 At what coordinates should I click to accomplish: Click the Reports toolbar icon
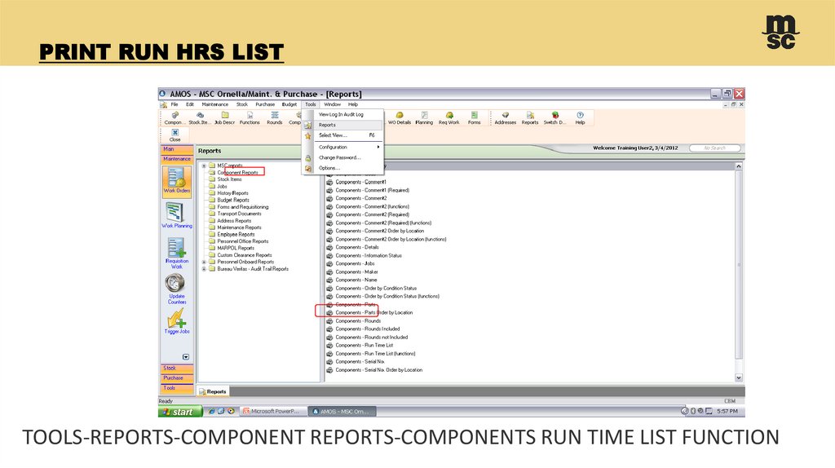530,118
